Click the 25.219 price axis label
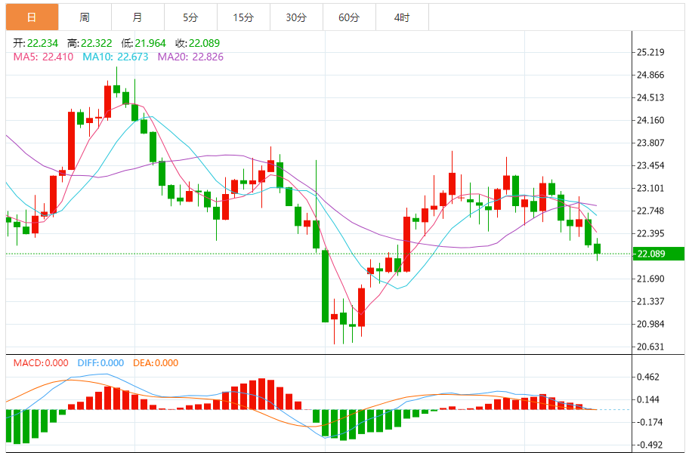692x453 pixels. 650,53
